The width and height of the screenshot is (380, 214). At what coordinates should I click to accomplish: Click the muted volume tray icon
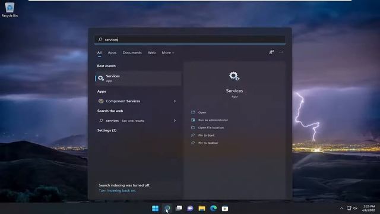(355, 209)
